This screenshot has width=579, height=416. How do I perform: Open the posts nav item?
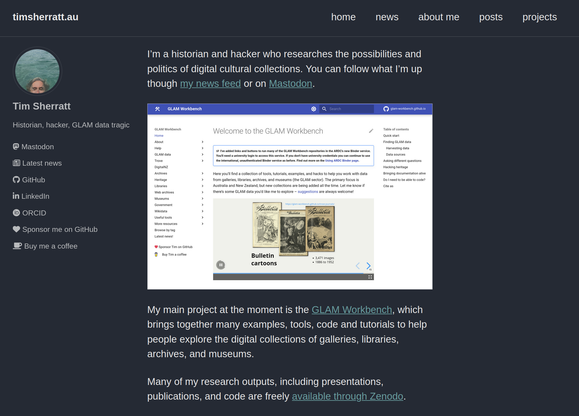coord(491,17)
